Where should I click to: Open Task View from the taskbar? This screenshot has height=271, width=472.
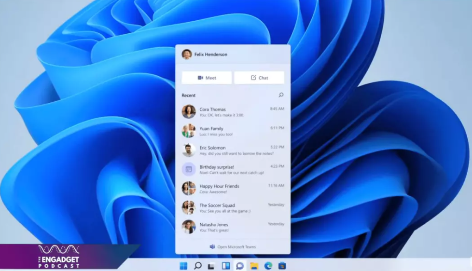[x=211, y=266]
